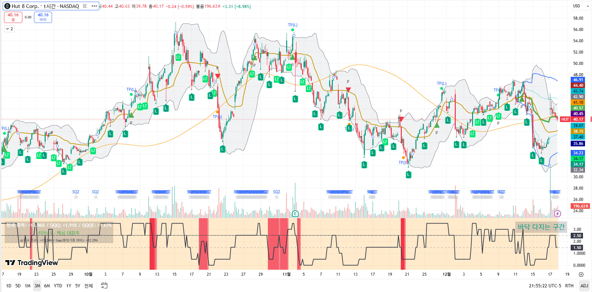Click the dark 1.50 level label in the indicator pane

coord(577,248)
